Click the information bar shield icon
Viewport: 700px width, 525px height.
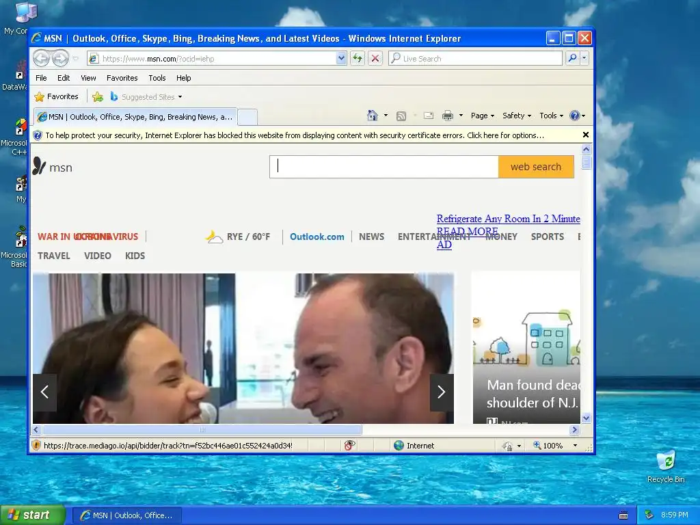[x=38, y=135]
